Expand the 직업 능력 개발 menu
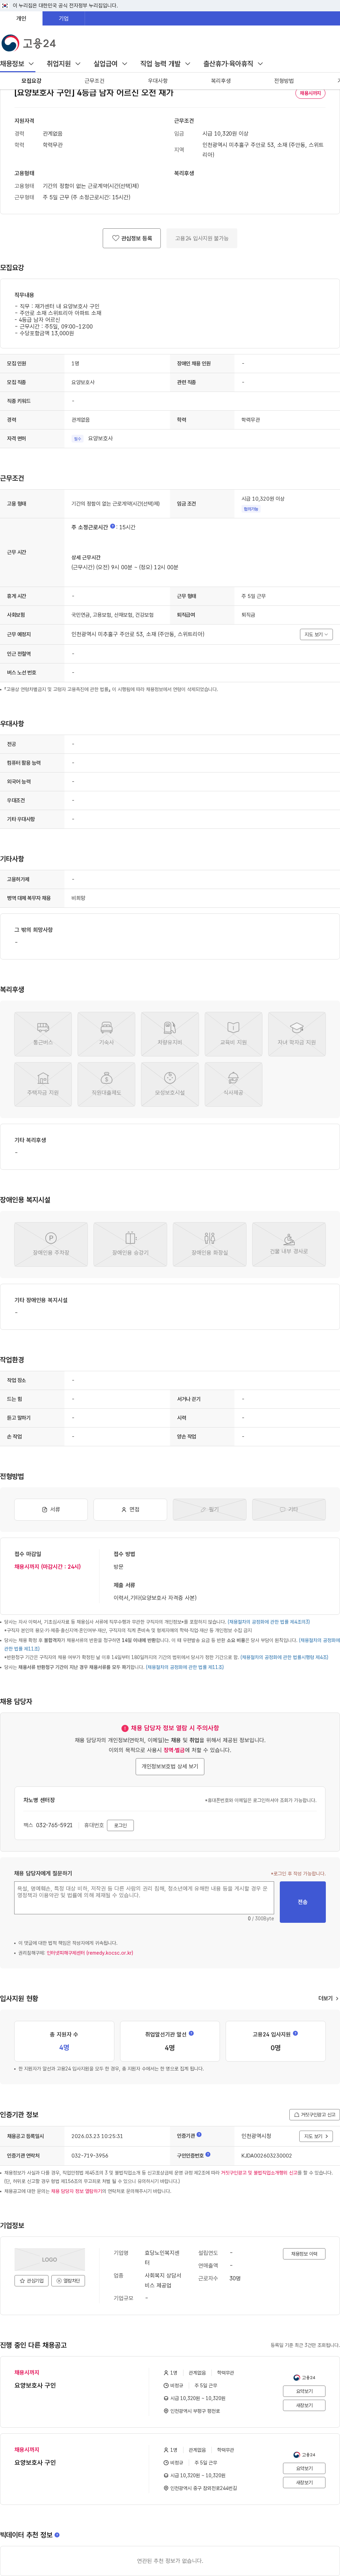The image size is (340, 2576). pyautogui.click(x=165, y=64)
